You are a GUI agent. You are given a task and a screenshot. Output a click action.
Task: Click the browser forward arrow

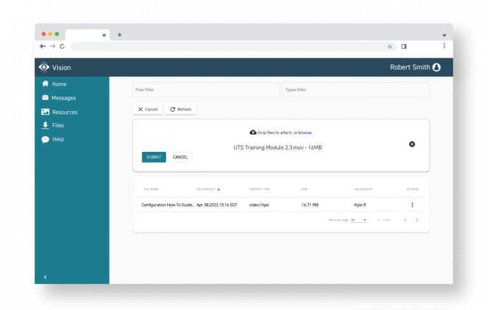53,46
